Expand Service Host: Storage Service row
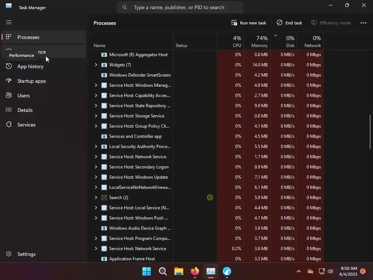Screen dimensions: 373x280 pyautogui.click(x=96, y=116)
